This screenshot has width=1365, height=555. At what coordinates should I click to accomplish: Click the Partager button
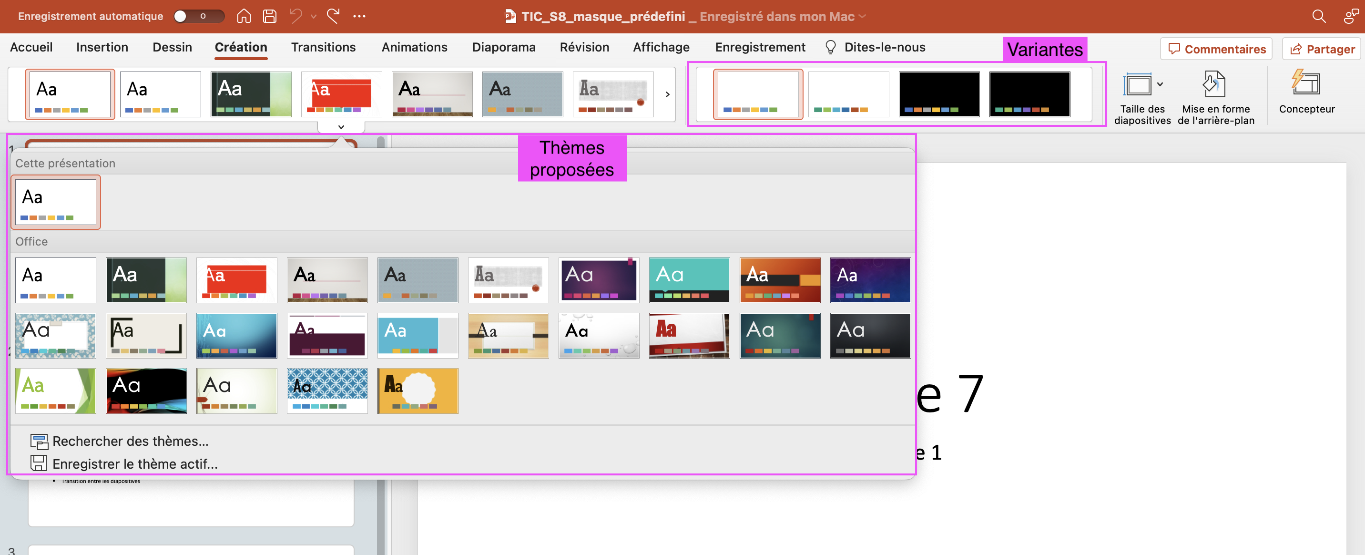(1322, 49)
